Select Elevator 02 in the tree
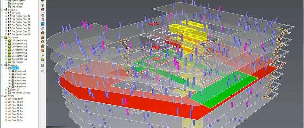Screen dimensions: 304x128 tap(20, 87)
